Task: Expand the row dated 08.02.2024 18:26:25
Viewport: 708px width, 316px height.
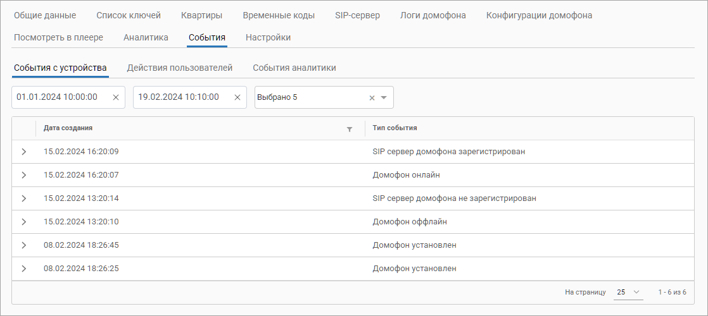Action: point(24,269)
